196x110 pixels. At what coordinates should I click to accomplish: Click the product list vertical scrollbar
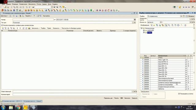(x=194, y=72)
